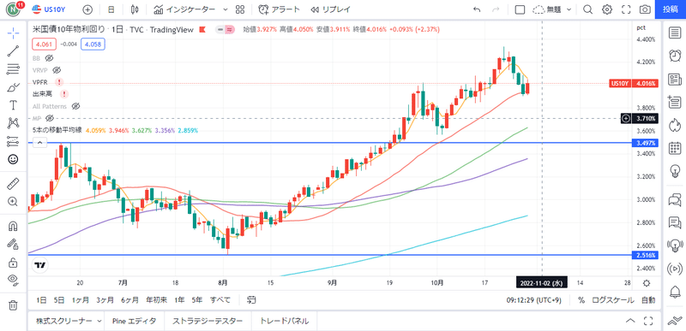Open the インジケーター indicators dropdown arrow

tap(226, 9)
